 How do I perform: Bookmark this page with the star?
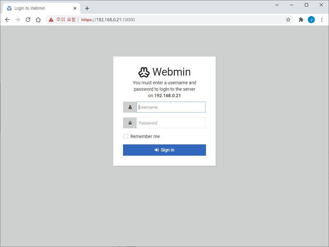pyautogui.click(x=288, y=20)
